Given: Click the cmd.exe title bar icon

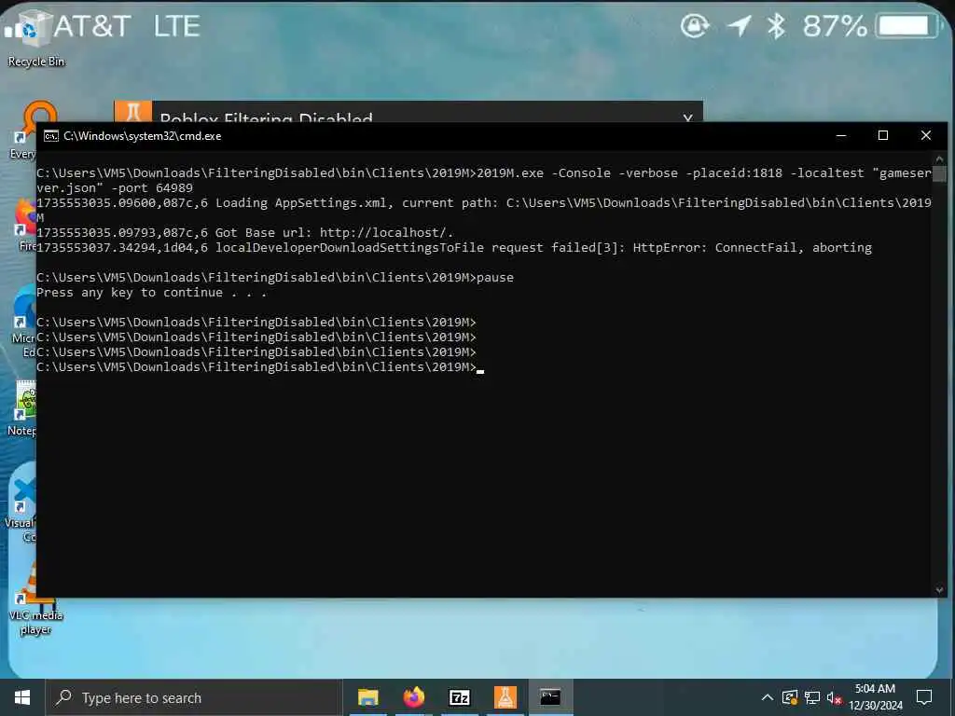Looking at the screenshot, I should tap(51, 136).
